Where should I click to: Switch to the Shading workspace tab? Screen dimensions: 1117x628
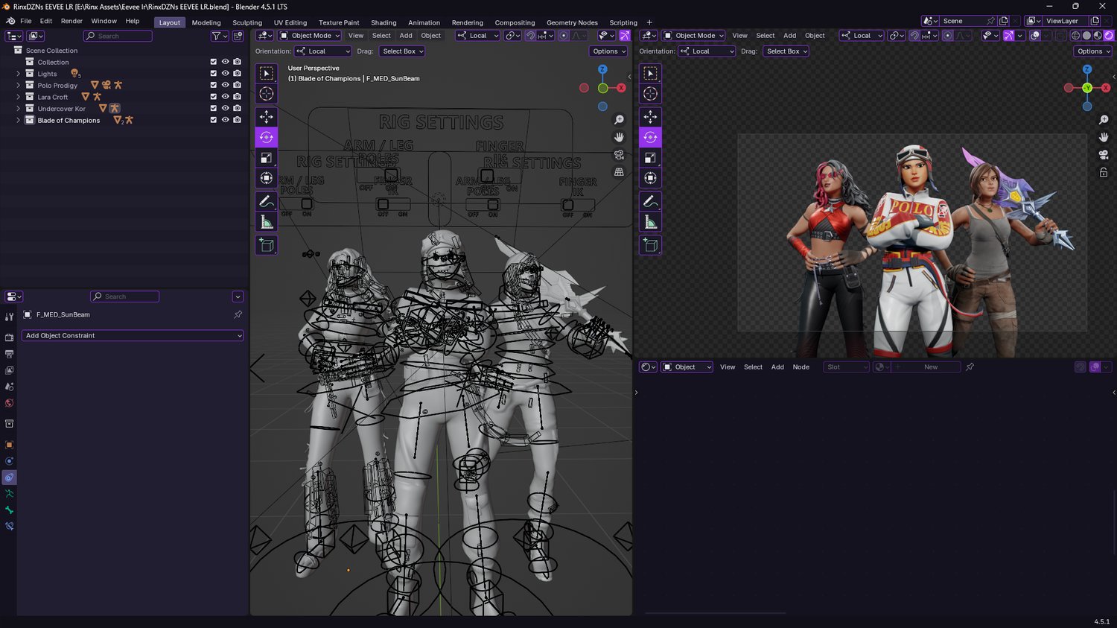[384, 22]
